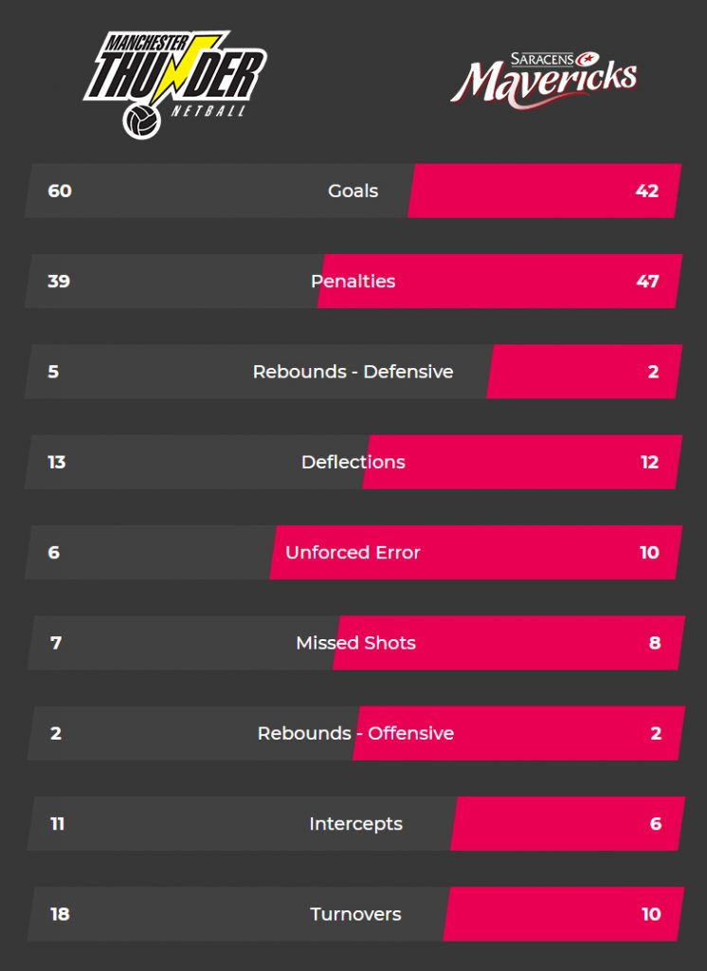Click Mavericks' unforced error value 10
The width and height of the screenshot is (707, 971).
point(649,553)
